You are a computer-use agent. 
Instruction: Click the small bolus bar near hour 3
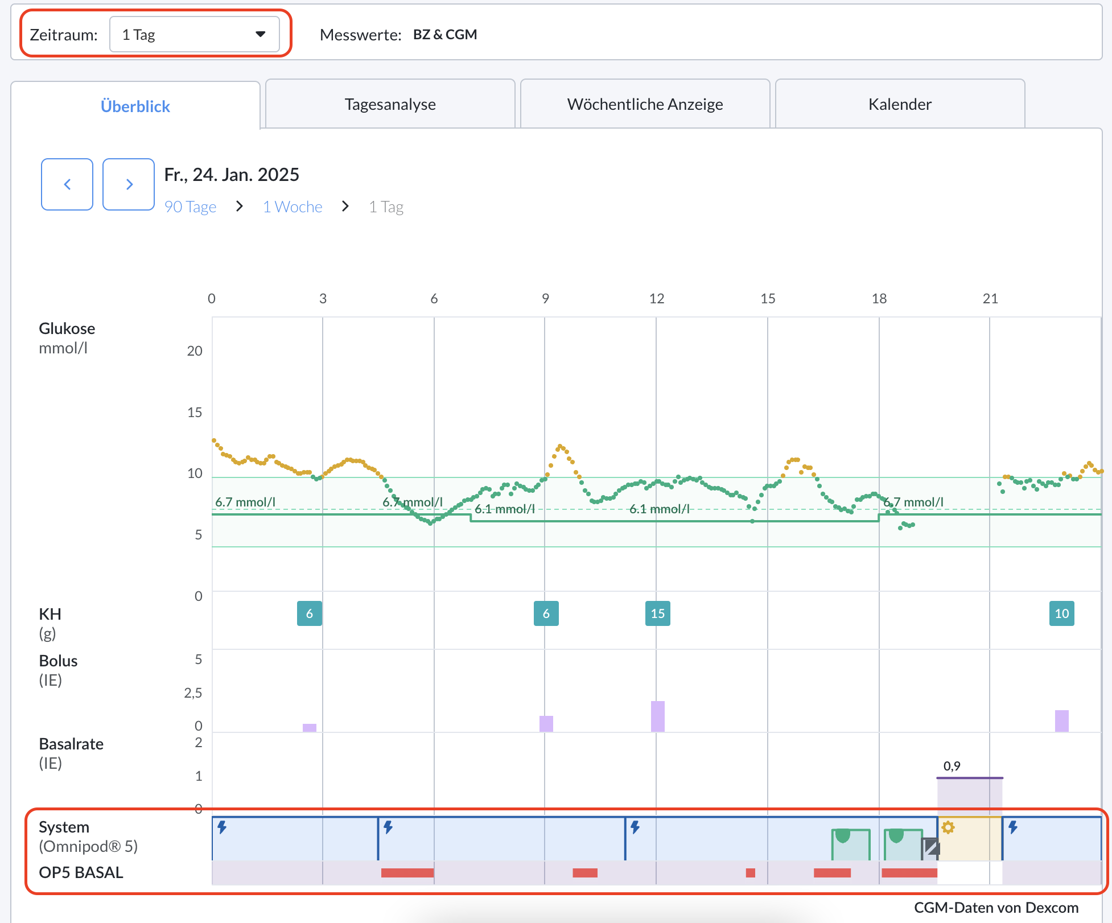[310, 728]
